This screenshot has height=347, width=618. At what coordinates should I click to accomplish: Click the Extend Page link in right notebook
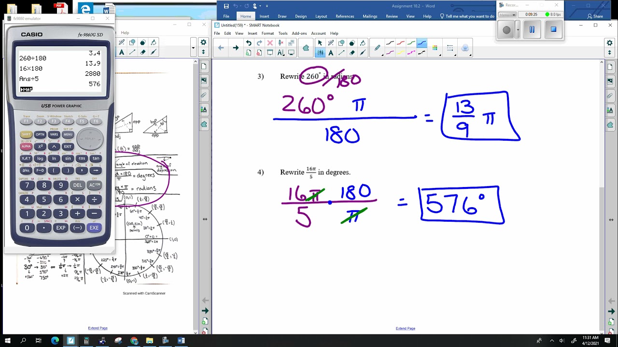point(406,328)
